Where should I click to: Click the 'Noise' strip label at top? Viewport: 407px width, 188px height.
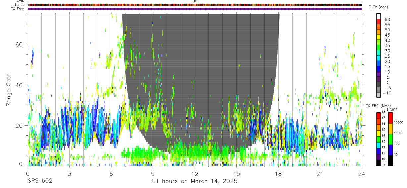coord(20,5)
